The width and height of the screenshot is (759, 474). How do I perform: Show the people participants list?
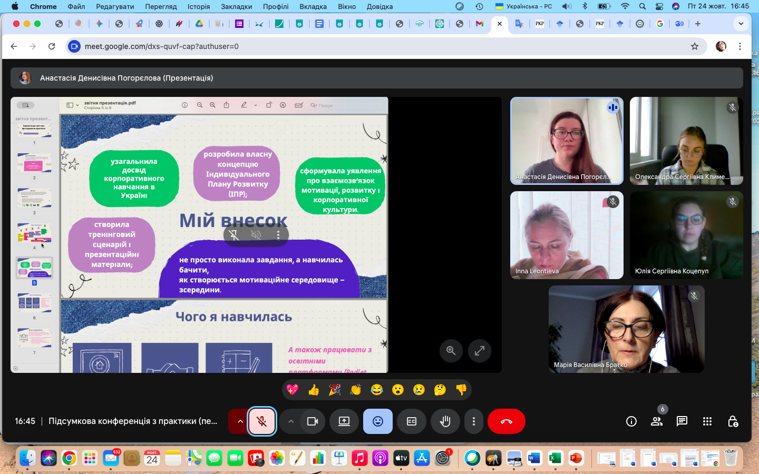pos(657,421)
